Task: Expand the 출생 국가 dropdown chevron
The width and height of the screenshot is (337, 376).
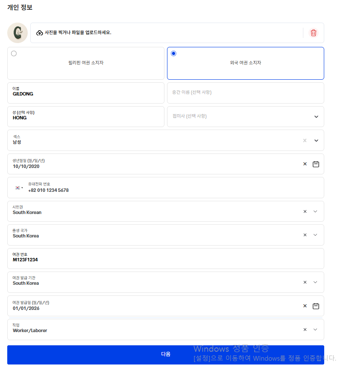Action: 315,235
